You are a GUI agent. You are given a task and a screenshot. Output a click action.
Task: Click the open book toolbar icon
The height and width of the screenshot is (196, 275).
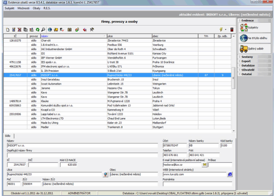[70, 30]
